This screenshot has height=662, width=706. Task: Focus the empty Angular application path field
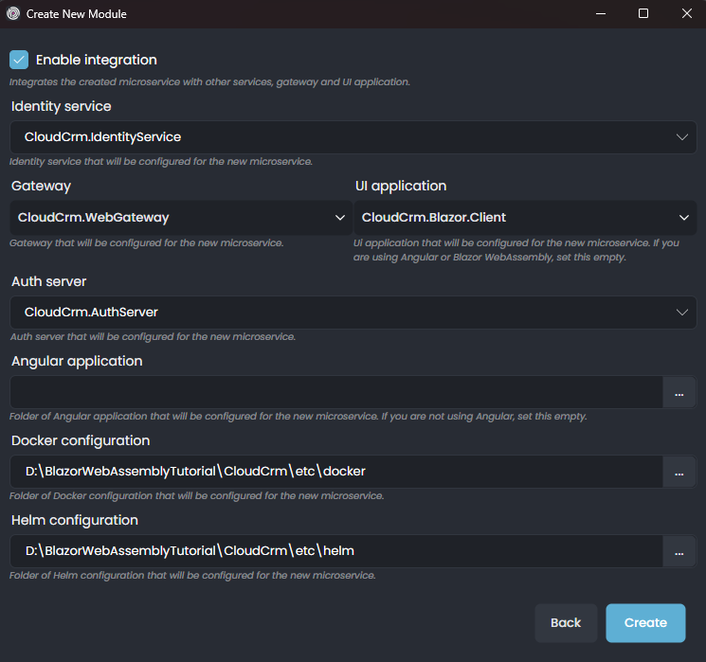click(335, 392)
